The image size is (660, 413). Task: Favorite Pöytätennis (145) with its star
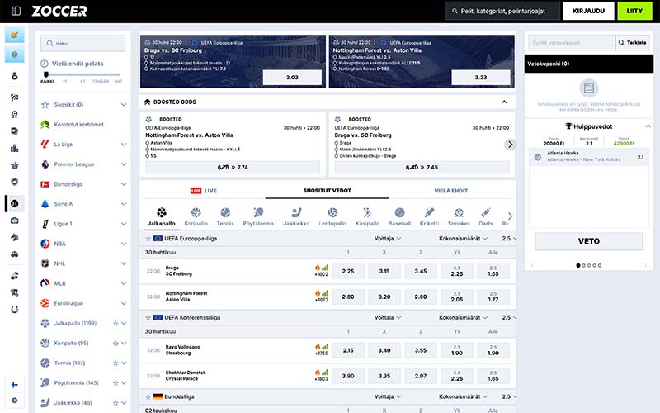115,383
